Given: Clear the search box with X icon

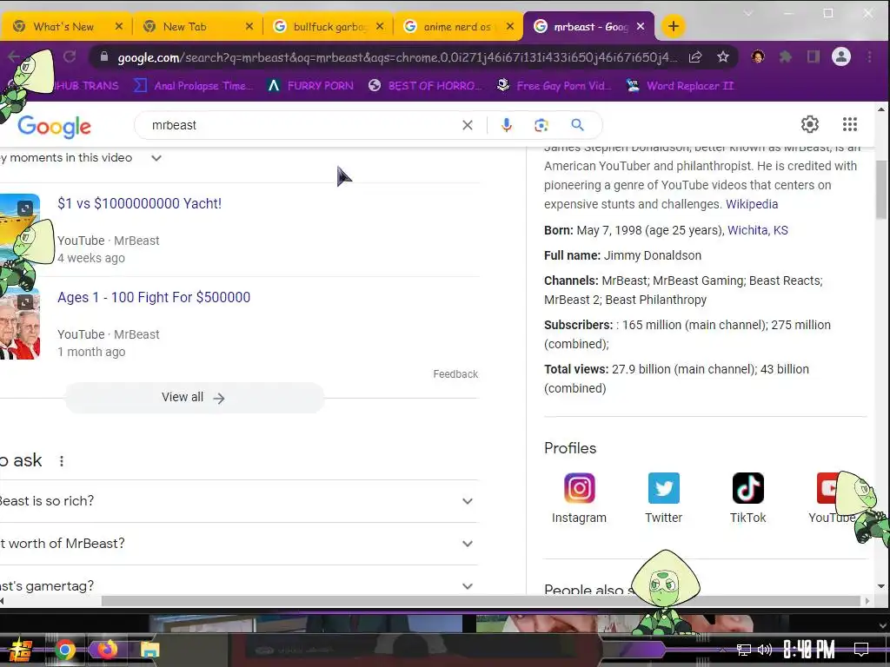Looking at the screenshot, I should pyautogui.click(x=468, y=125).
